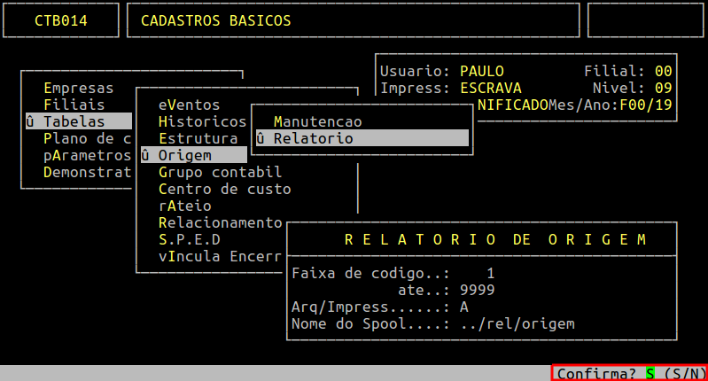The height and width of the screenshot is (381, 708).
Task: Choose the Grupo contabil option
Action: tap(220, 172)
